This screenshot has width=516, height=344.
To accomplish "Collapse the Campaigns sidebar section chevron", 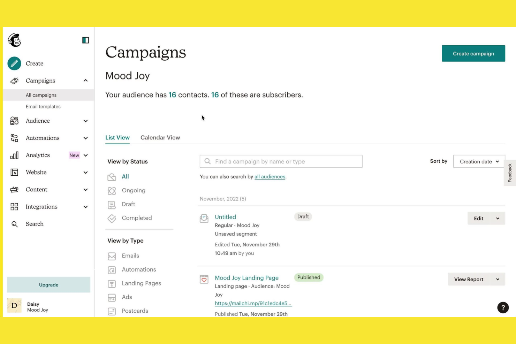I will tap(85, 81).
